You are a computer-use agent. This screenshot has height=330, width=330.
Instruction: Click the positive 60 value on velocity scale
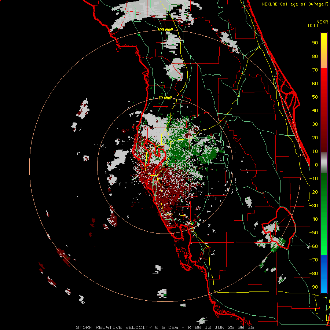pyautogui.click(x=315, y=84)
